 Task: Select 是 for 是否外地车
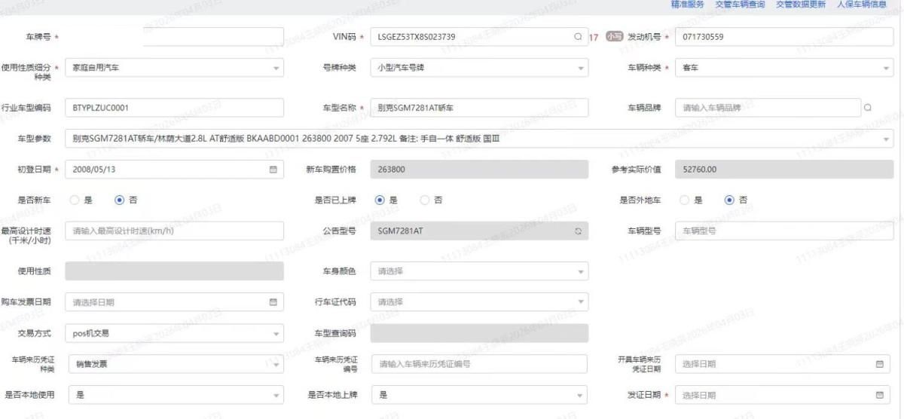click(684, 200)
